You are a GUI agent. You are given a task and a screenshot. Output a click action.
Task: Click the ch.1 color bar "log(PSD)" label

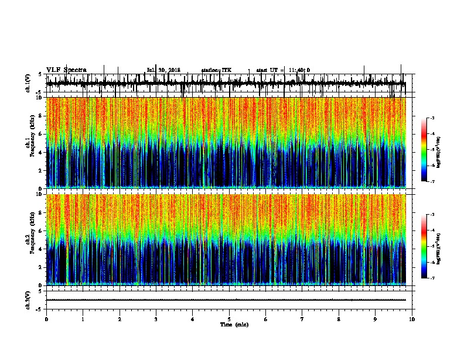click(x=439, y=152)
